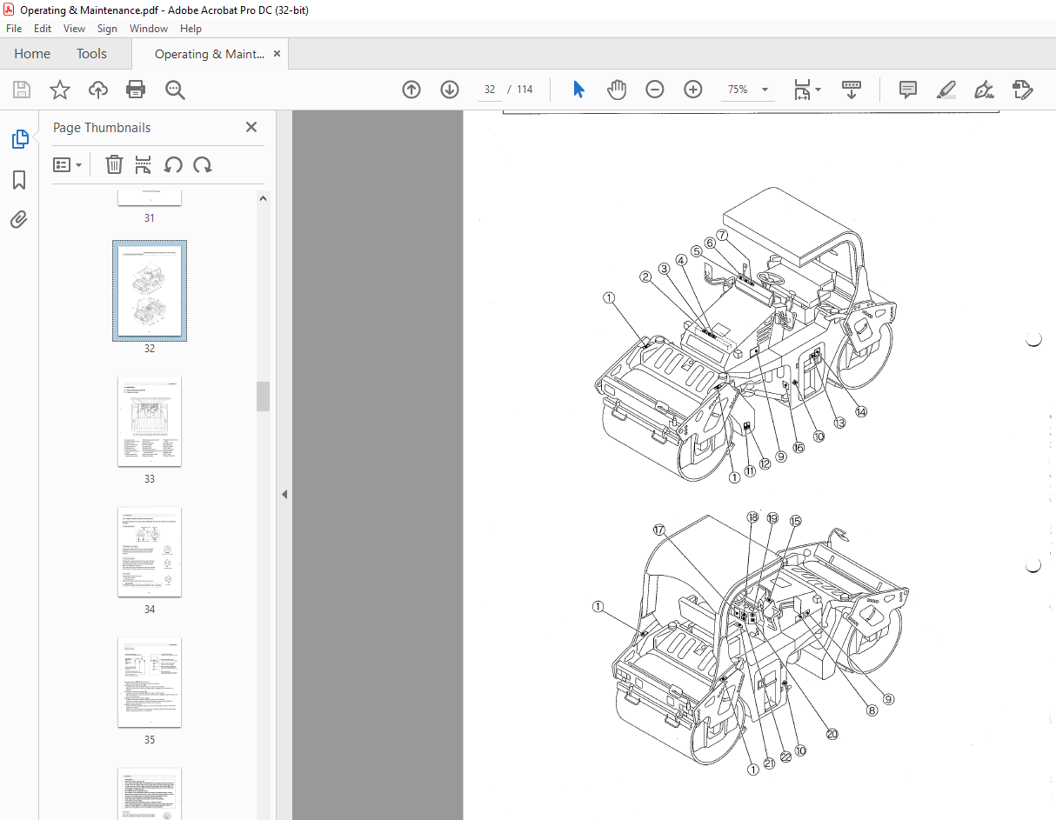
Task: Close the Operating & Maint... document tab
Action: click(277, 54)
